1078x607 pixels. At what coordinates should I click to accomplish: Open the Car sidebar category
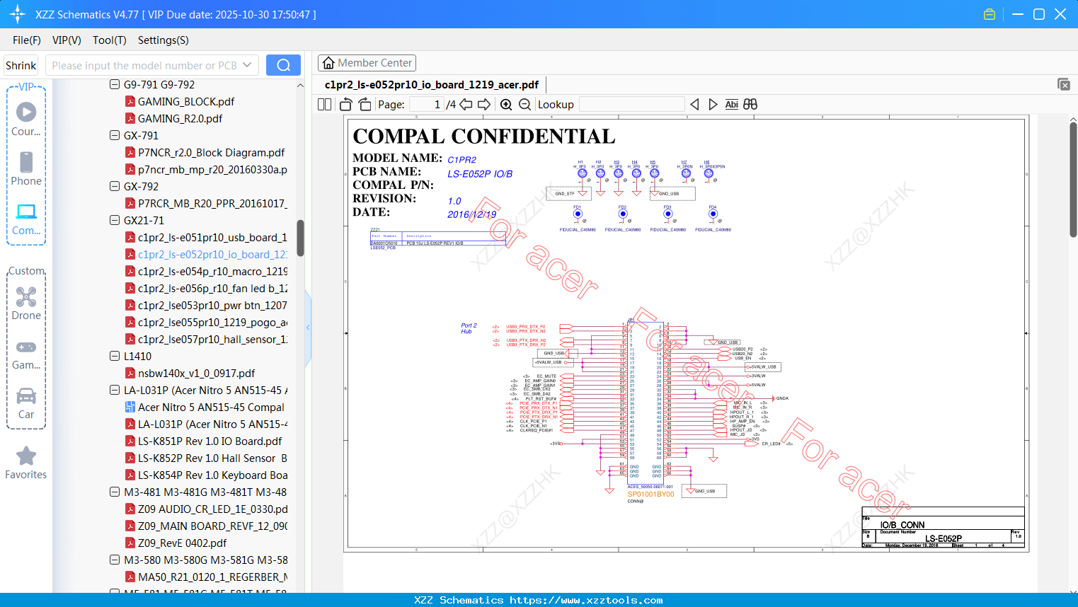pos(26,403)
